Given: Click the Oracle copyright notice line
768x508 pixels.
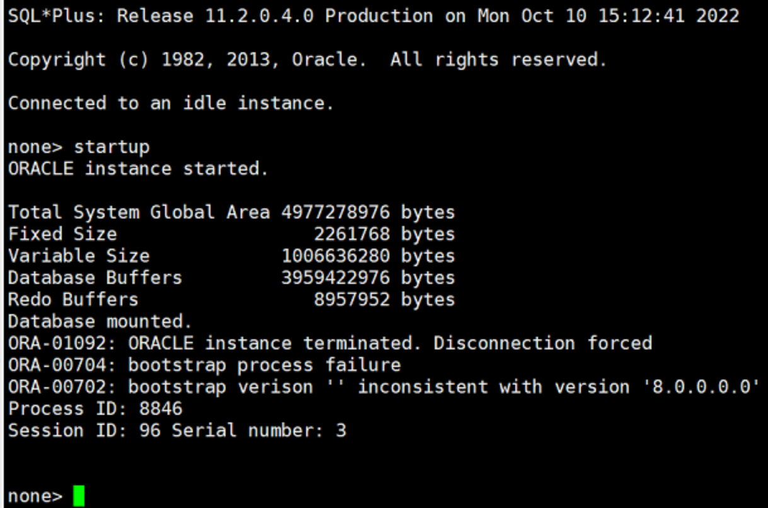Looking at the screenshot, I should pyautogui.click(x=307, y=60).
